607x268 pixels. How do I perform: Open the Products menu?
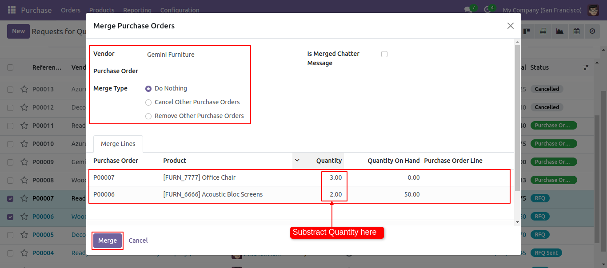[x=102, y=10]
